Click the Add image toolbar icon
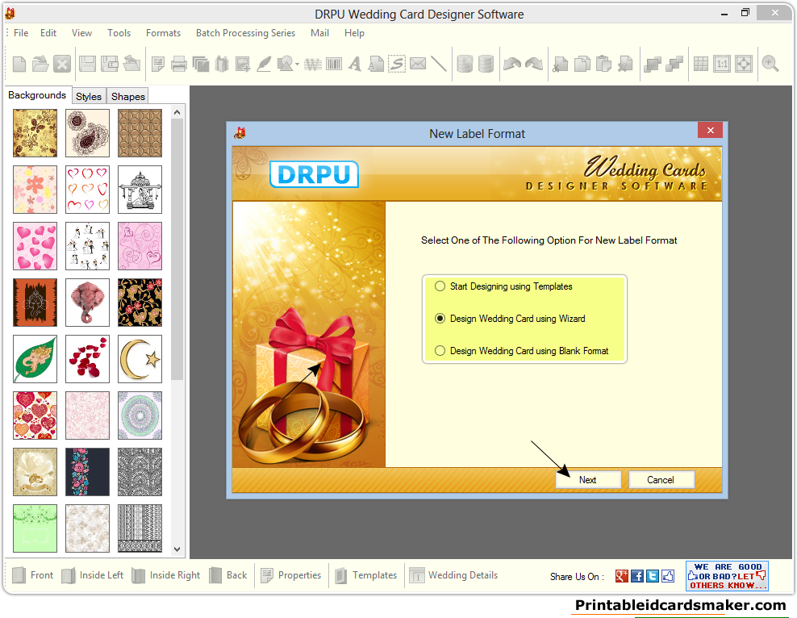 pos(243,64)
